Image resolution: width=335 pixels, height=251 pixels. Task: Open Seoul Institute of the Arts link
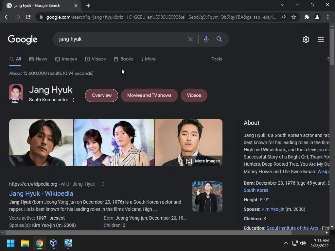tap(292, 228)
